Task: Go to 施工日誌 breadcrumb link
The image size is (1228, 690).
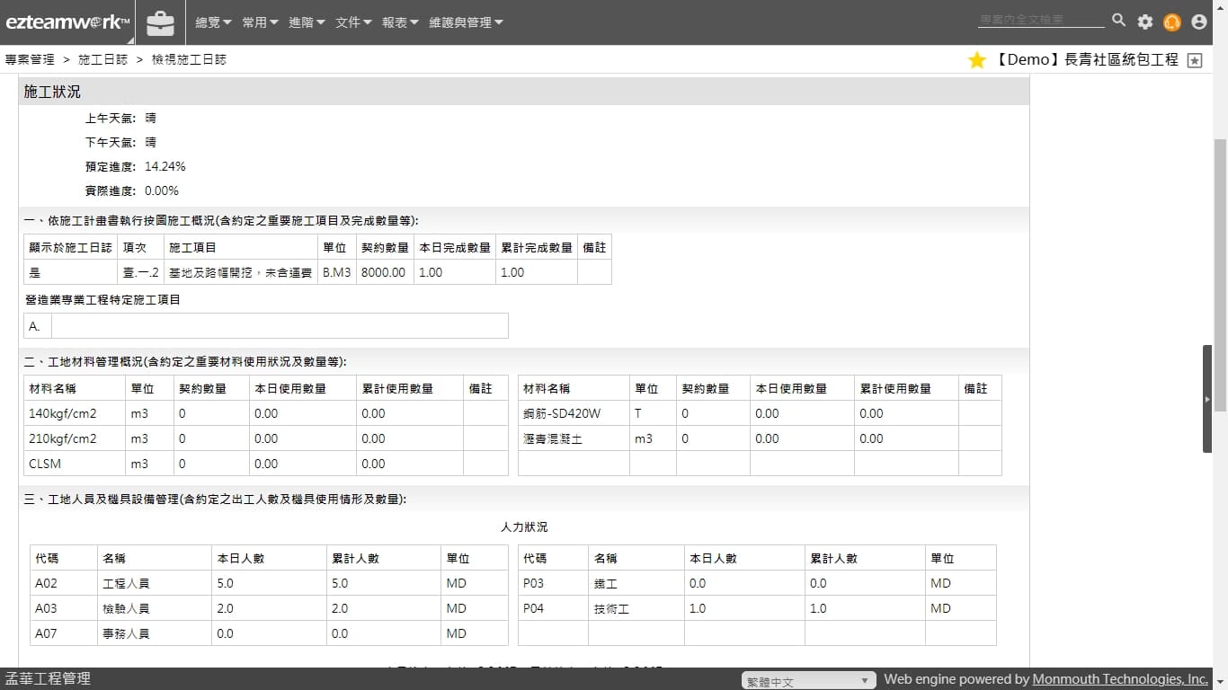Action: coord(103,59)
